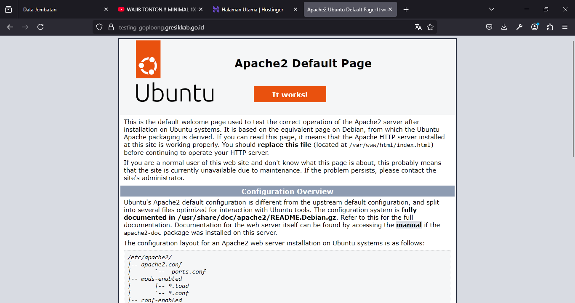Switch to the Data Jembatan tab
Screen dimensions: 575x303
pyautogui.click(x=66, y=9)
